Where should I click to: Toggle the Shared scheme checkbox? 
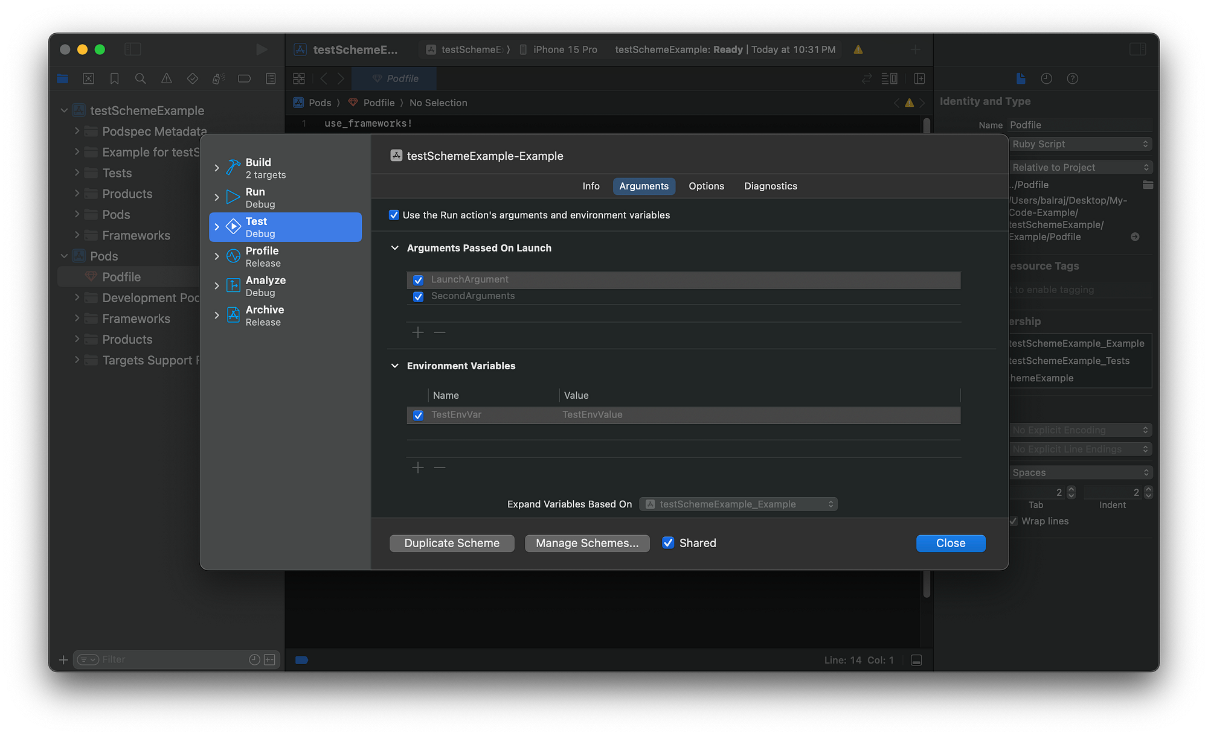click(x=668, y=543)
